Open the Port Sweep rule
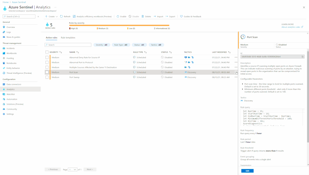This screenshot has height=175, width=309. [74, 77]
